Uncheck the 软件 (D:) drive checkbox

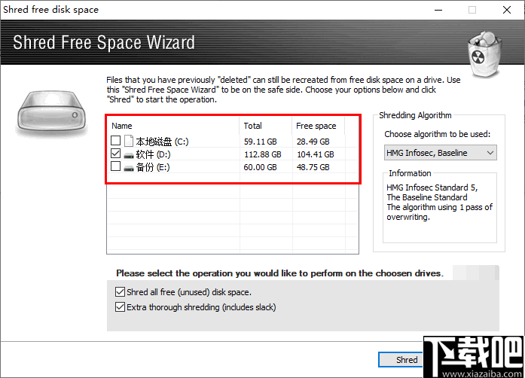tap(115, 154)
